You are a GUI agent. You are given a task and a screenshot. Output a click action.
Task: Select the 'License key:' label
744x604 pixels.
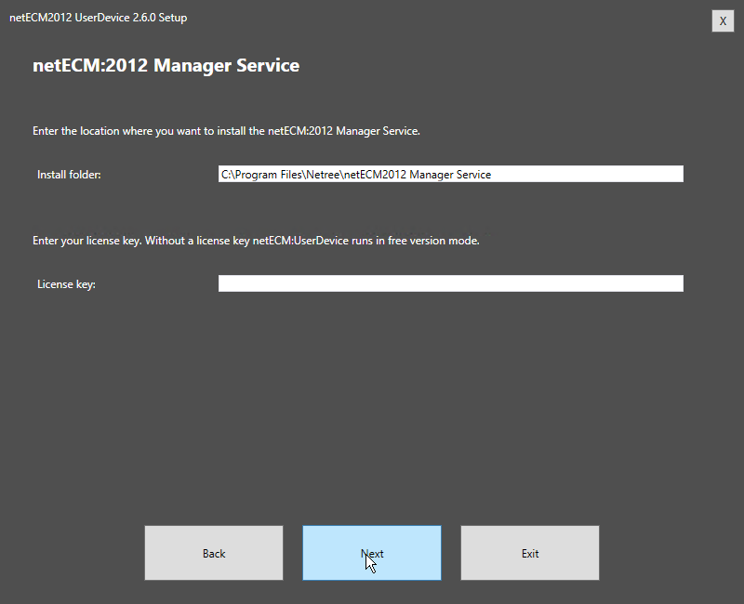pos(66,284)
